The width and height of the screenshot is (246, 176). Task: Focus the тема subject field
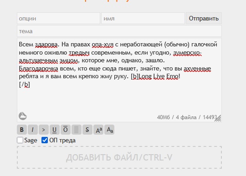(x=119, y=31)
